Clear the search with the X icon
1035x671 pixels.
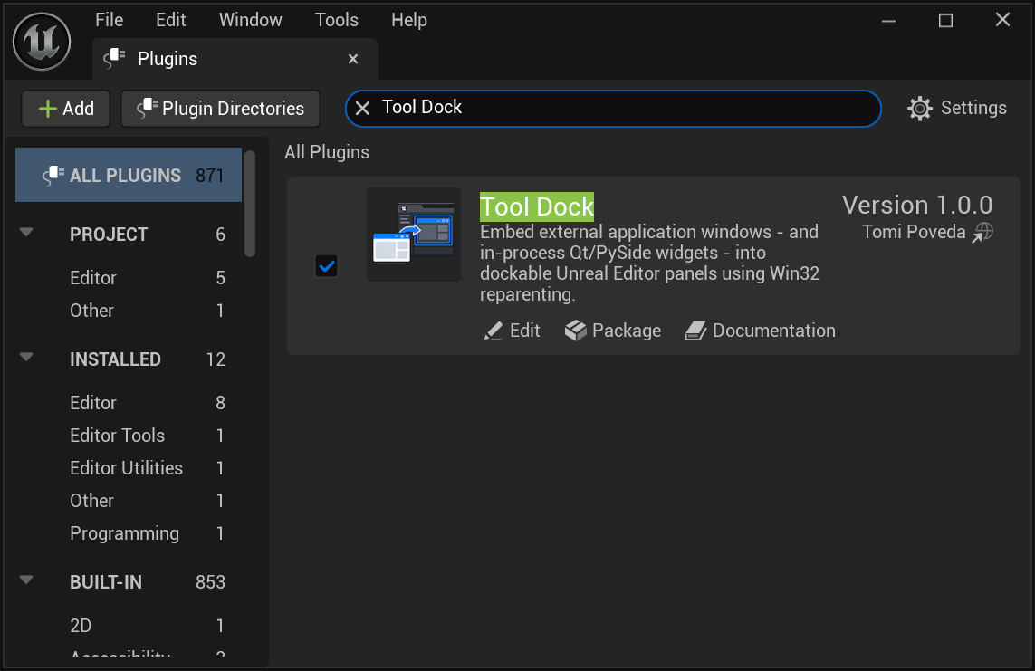pyautogui.click(x=362, y=108)
